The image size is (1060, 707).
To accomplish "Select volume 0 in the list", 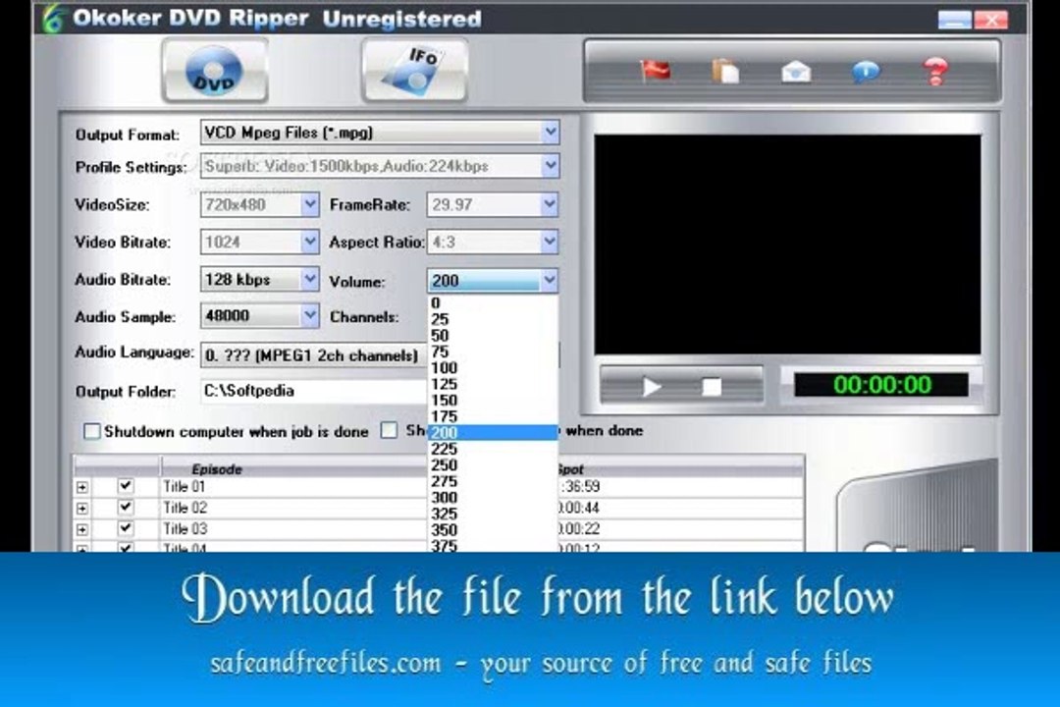I will 493,303.
